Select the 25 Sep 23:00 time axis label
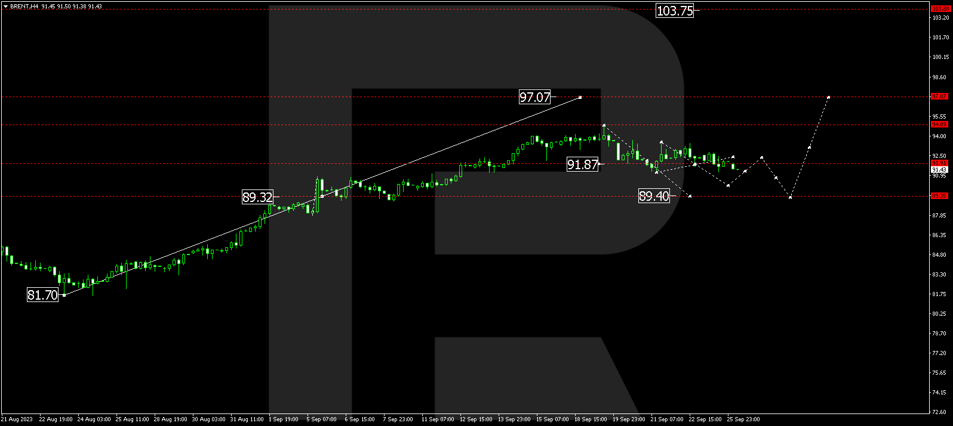Screen dimensions: 953x426 click(743, 419)
